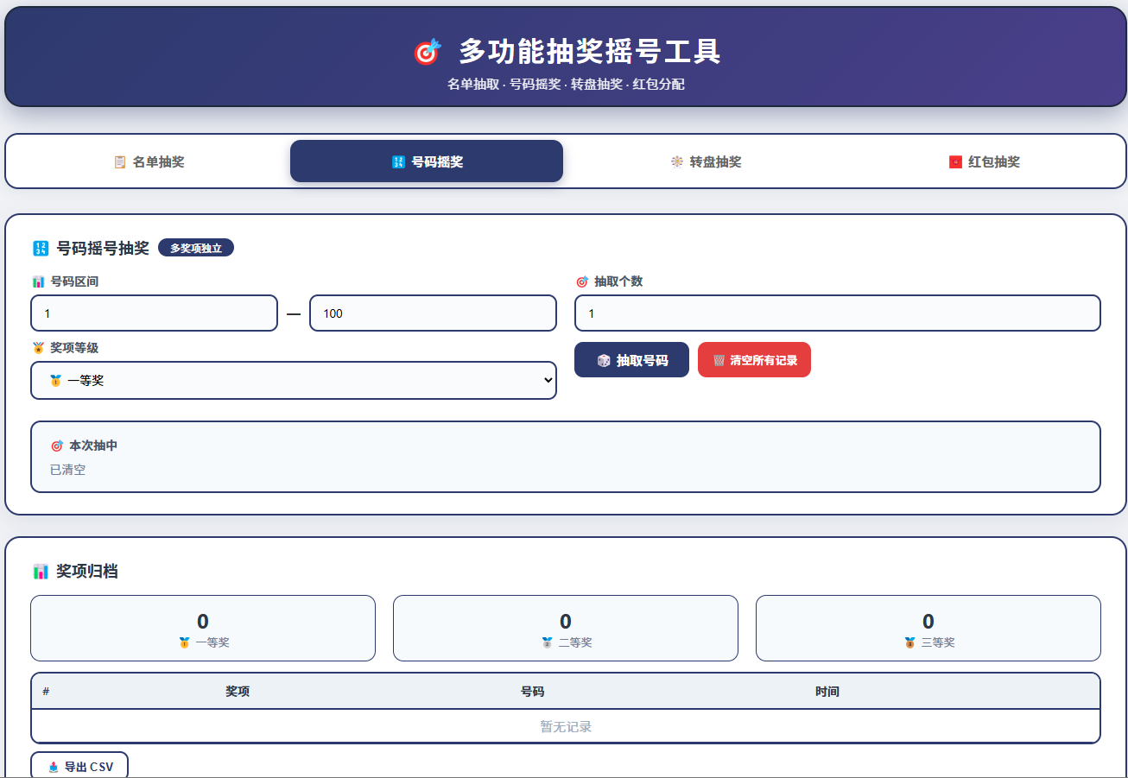Click the # column header
Image resolution: width=1128 pixels, height=778 pixels.
click(x=46, y=692)
